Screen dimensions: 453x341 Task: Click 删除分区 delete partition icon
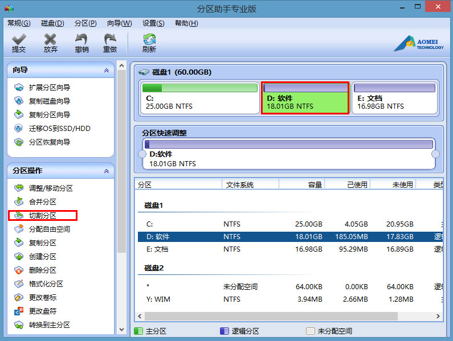[x=19, y=270]
